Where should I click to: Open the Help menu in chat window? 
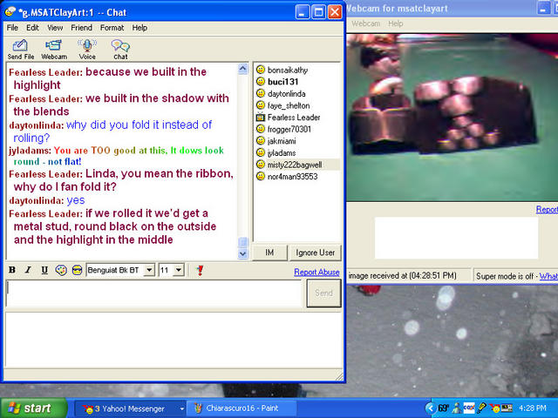pos(139,28)
